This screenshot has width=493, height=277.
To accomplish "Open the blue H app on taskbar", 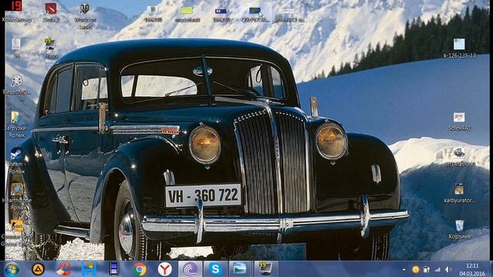I will (89, 269).
